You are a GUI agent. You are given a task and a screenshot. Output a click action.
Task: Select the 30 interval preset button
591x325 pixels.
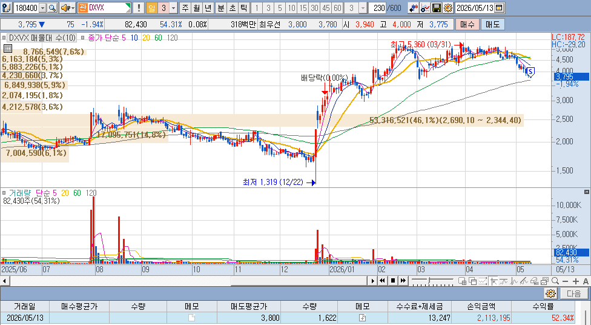(x=314, y=7)
